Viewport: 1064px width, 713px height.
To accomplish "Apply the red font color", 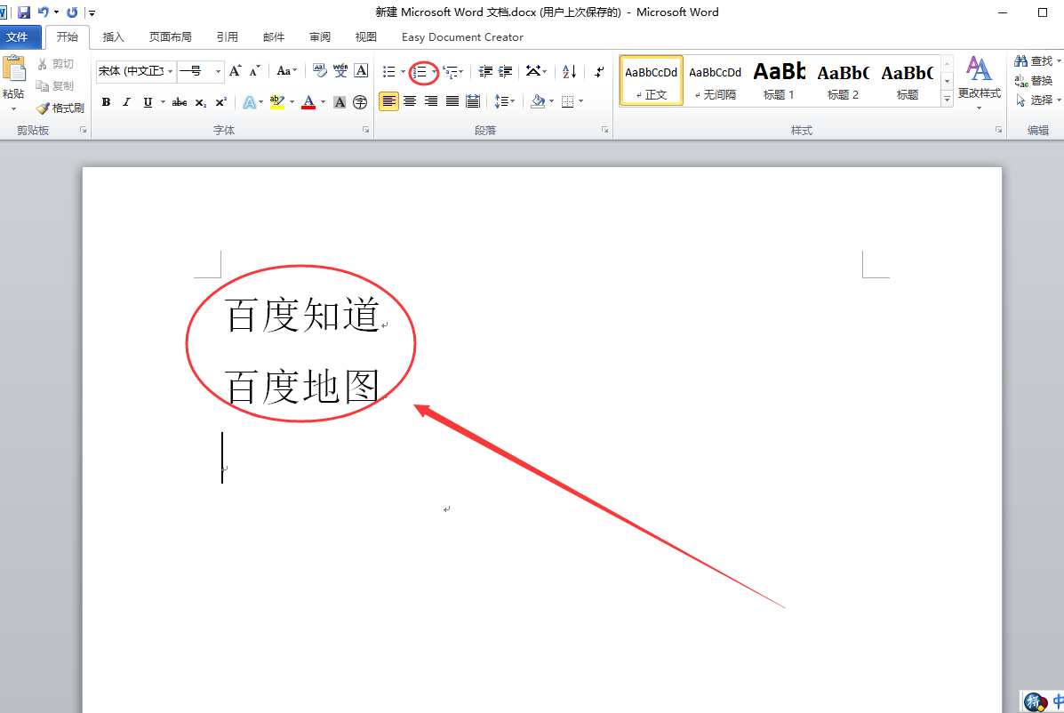I will click(308, 101).
